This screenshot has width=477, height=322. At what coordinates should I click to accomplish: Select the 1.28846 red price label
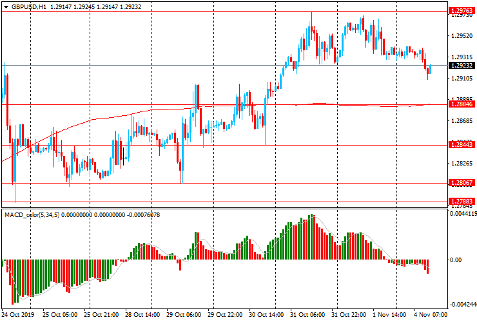(460, 104)
